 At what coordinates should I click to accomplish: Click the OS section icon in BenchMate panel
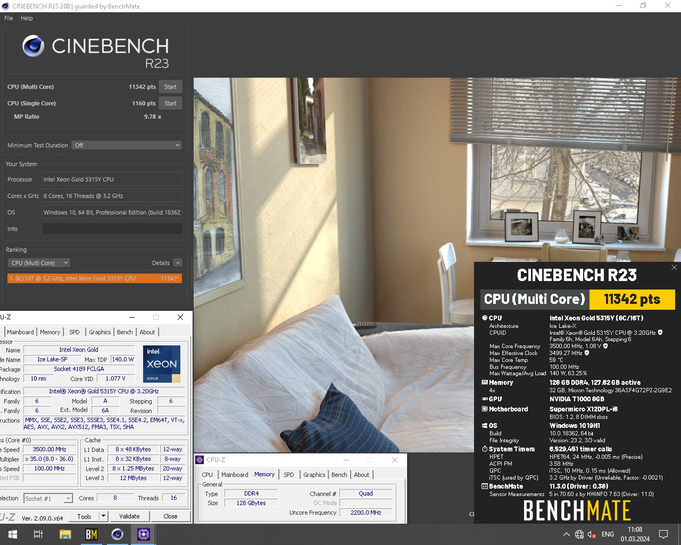pyautogui.click(x=485, y=426)
